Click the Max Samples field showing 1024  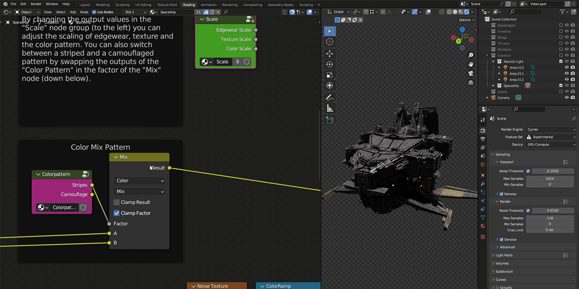point(550,179)
